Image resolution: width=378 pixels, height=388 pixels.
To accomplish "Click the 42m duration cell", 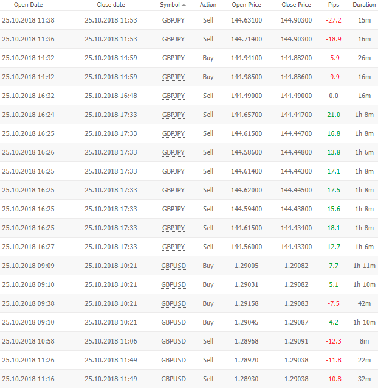I will click(365, 303).
